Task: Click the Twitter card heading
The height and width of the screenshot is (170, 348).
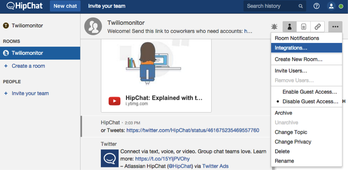Action: [x=109, y=144]
